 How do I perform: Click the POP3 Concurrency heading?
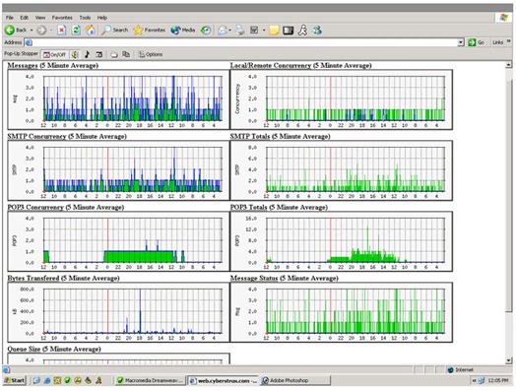tap(66, 208)
